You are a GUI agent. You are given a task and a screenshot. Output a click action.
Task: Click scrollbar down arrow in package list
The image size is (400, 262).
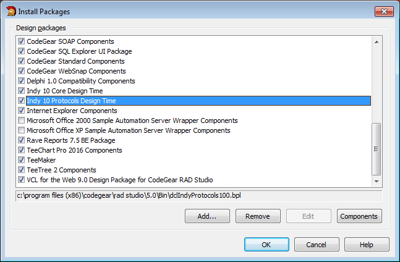tap(377, 181)
